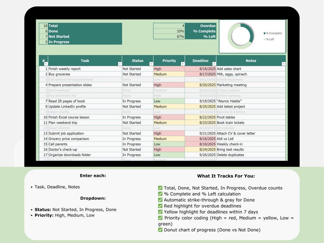Image resolution: width=324 pixels, height=243 pixels.
Task: Click the 9/19/2025 deadline cell
Action: point(200,101)
